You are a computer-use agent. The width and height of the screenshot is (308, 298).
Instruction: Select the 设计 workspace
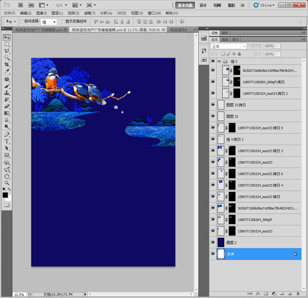tap(203, 5)
